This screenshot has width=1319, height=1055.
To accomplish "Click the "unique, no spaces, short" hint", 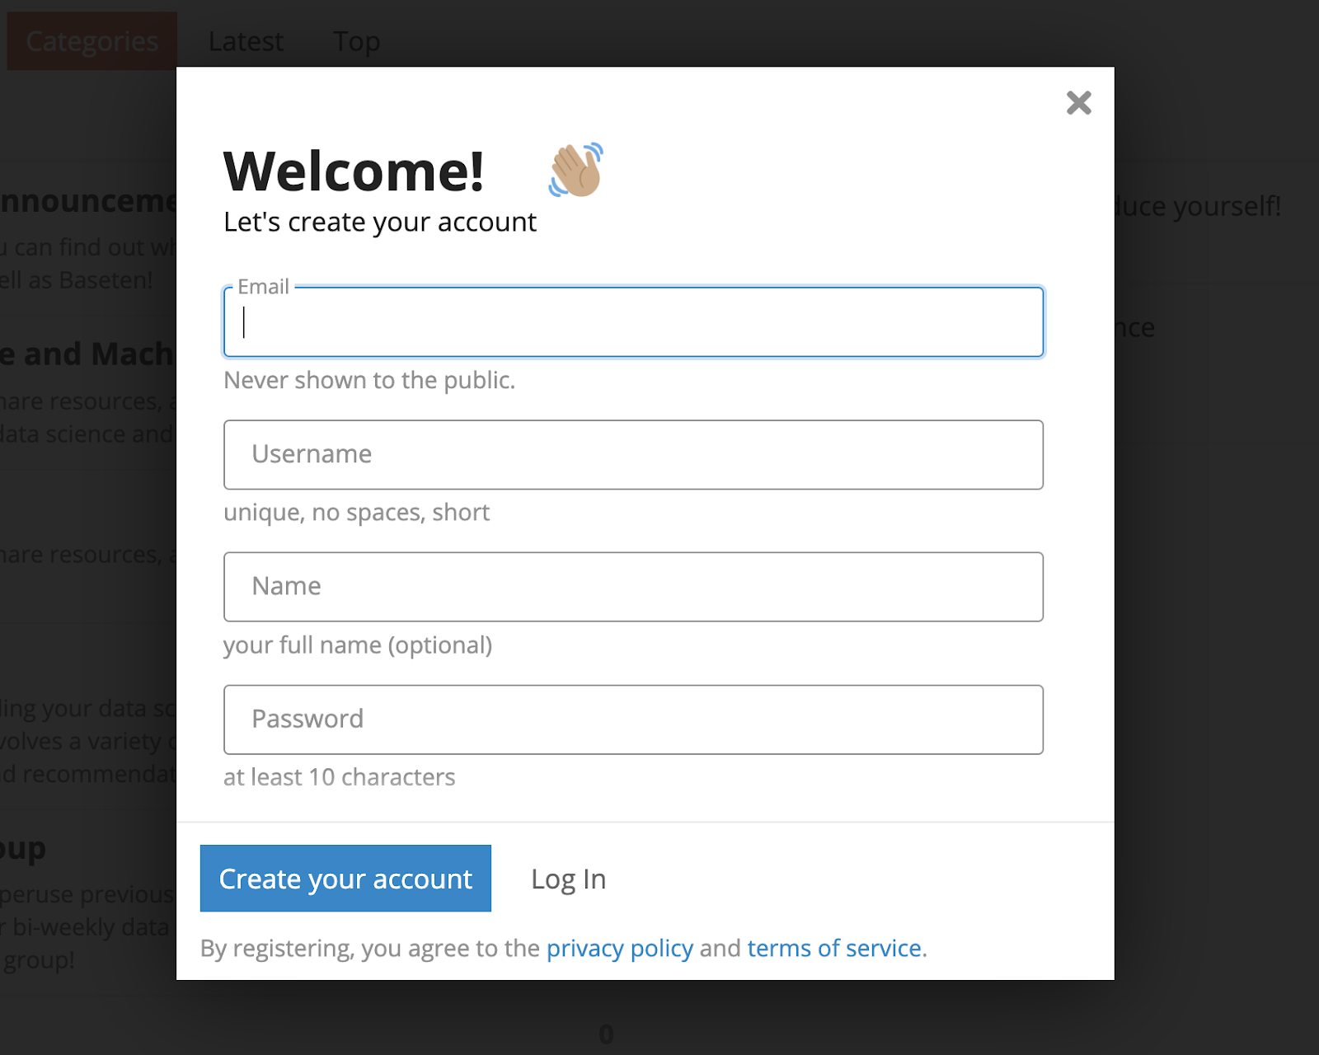I will click(x=356, y=513).
